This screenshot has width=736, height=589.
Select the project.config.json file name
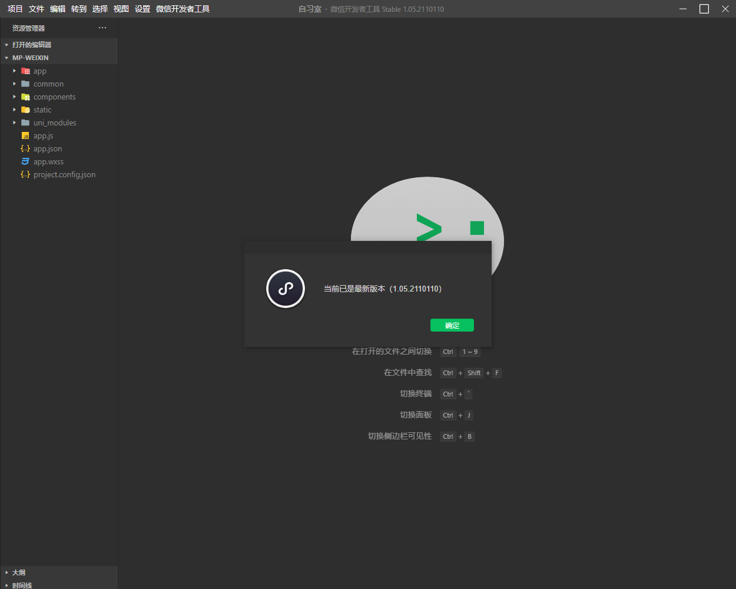(x=65, y=174)
